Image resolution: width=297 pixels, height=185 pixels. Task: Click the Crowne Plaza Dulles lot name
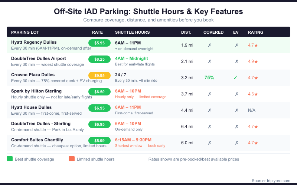(x=33, y=75)
